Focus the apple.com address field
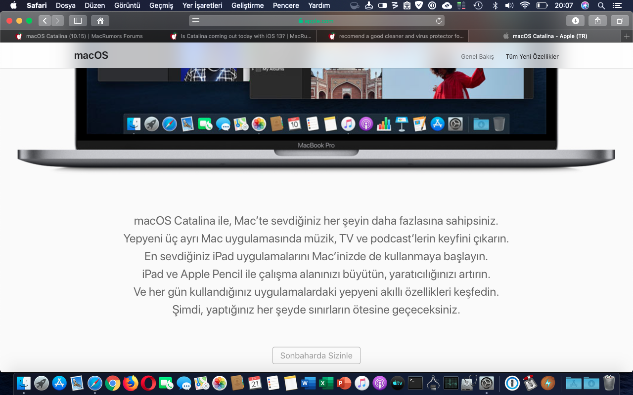The width and height of the screenshot is (633, 395). click(316, 21)
